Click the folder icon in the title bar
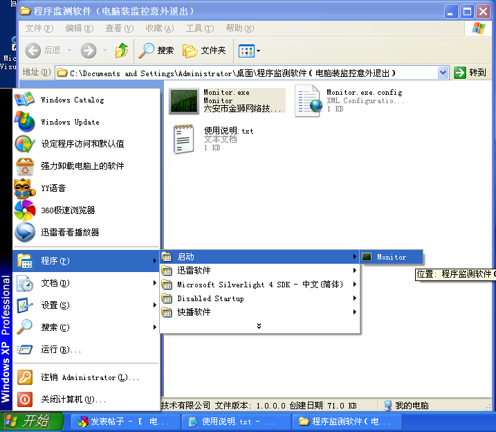 pos(26,11)
